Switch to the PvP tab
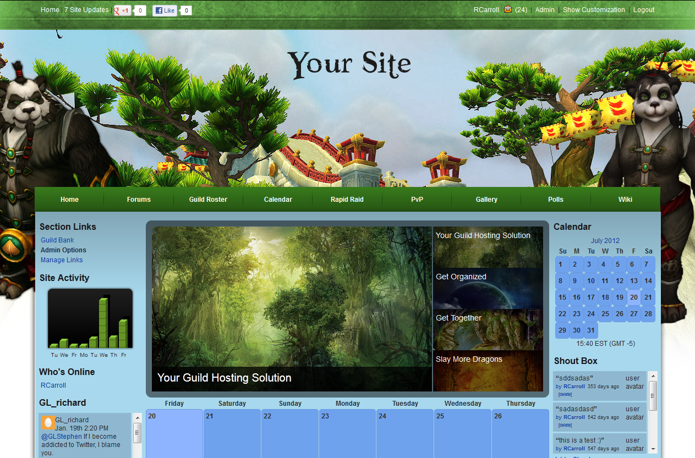Viewport: 695px width, 458px height. 417,200
